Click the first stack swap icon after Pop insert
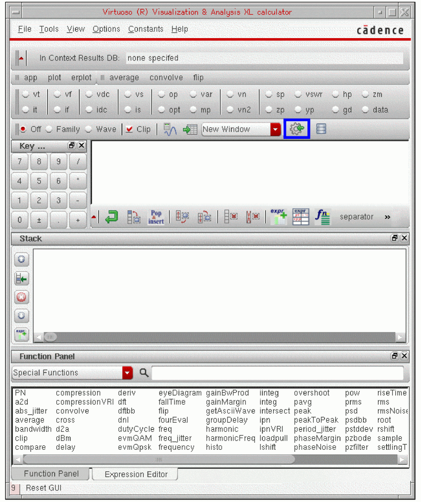Image resolution: width=421 pixels, height=502 pixels. (x=182, y=217)
